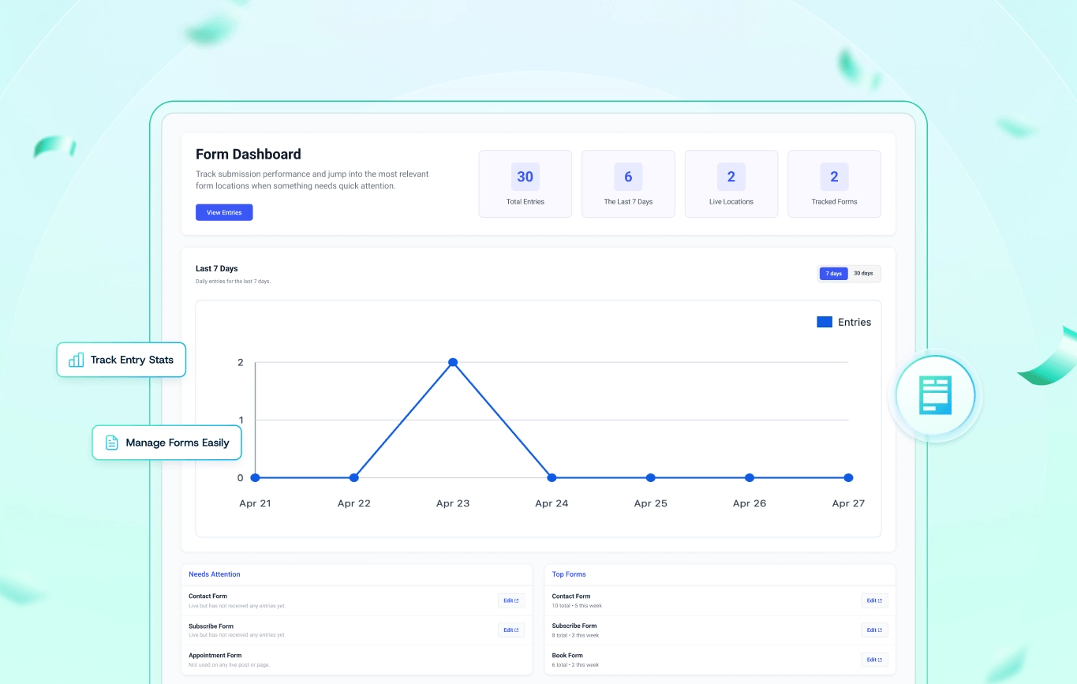Select the Total Entries stat card
This screenshot has height=684, width=1077.
(525, 184)
